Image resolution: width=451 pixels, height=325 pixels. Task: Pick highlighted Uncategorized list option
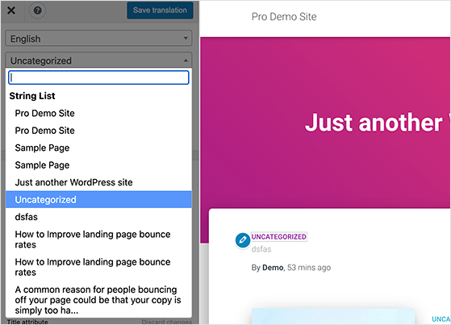click(98, 200)
